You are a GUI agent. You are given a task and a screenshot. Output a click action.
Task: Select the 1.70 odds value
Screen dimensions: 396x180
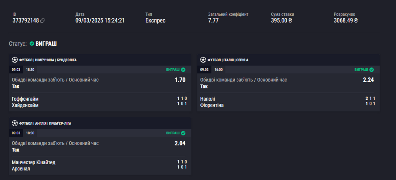[x=180, y=80]
